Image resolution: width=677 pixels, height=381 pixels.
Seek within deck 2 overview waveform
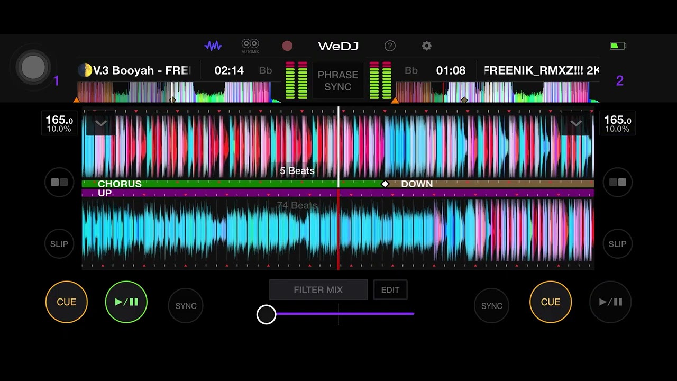coord(497,92)
